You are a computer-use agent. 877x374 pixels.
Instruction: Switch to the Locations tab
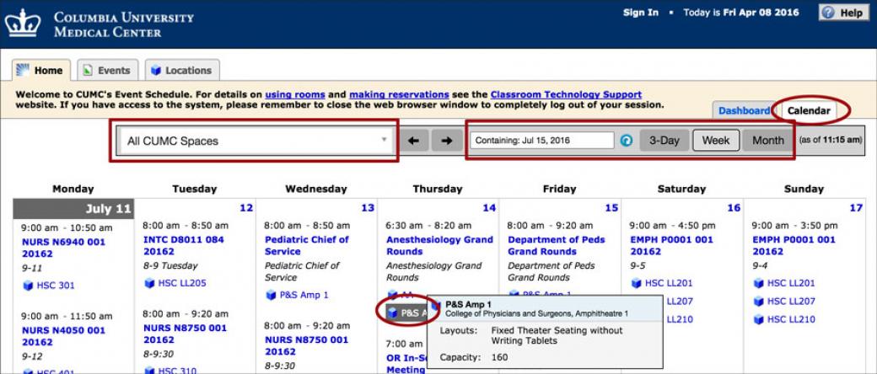pos(182,71)
